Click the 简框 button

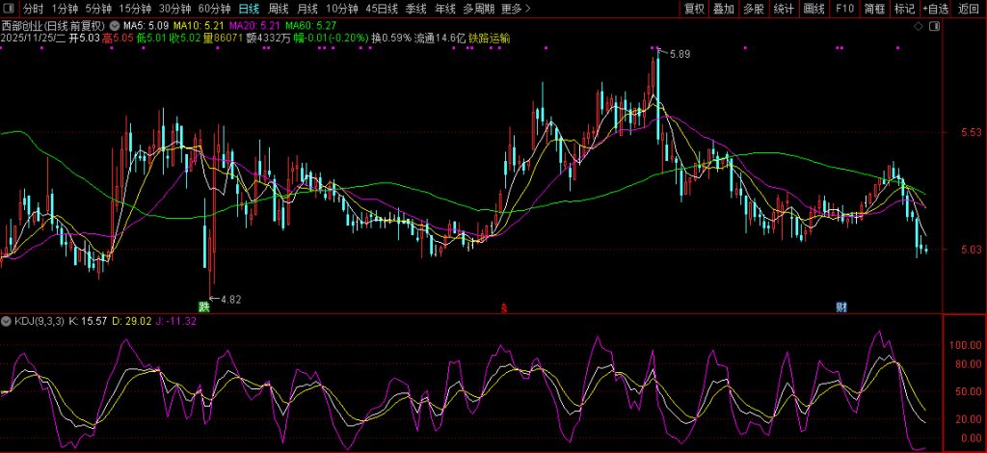click(x=874, y=9)
